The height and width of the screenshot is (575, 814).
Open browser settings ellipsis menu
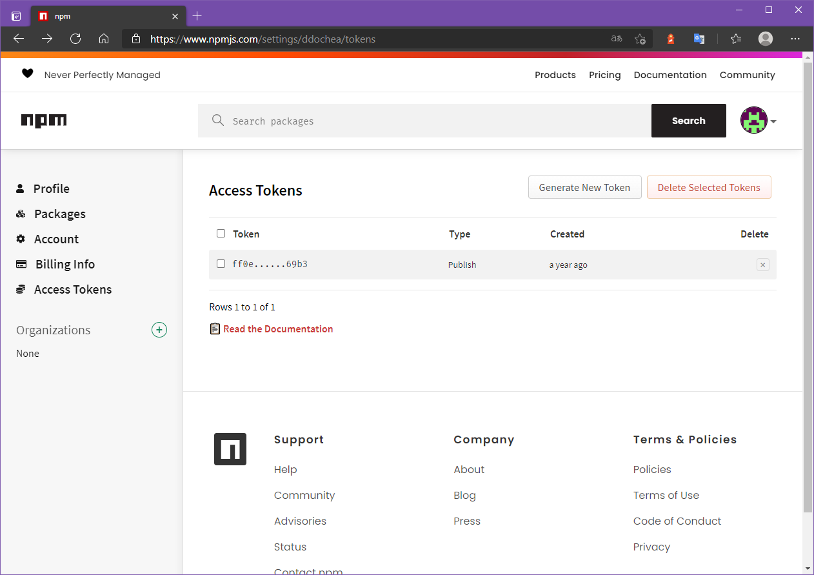pos(795,39)
